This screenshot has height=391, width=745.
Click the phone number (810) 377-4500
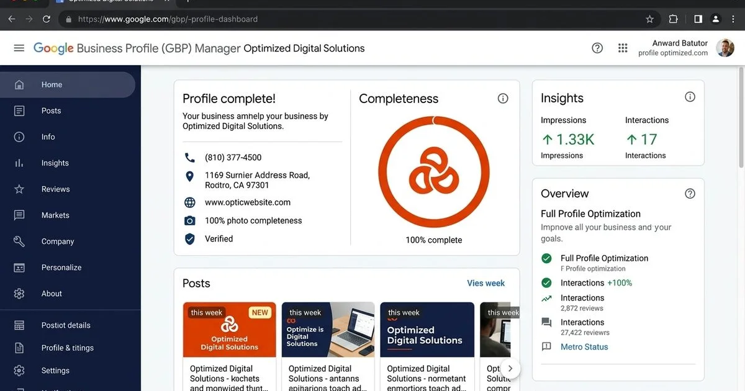click(233, 158)
